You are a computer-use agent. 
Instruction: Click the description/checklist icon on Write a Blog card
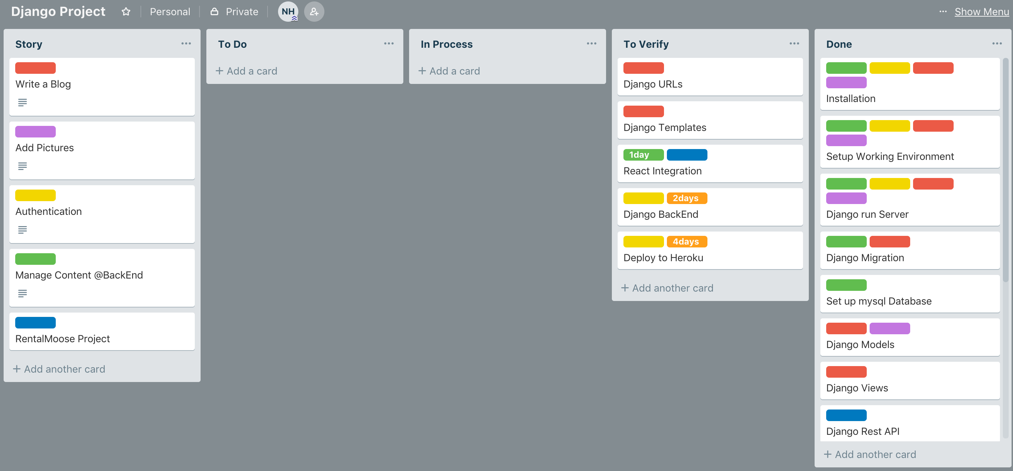22,102
